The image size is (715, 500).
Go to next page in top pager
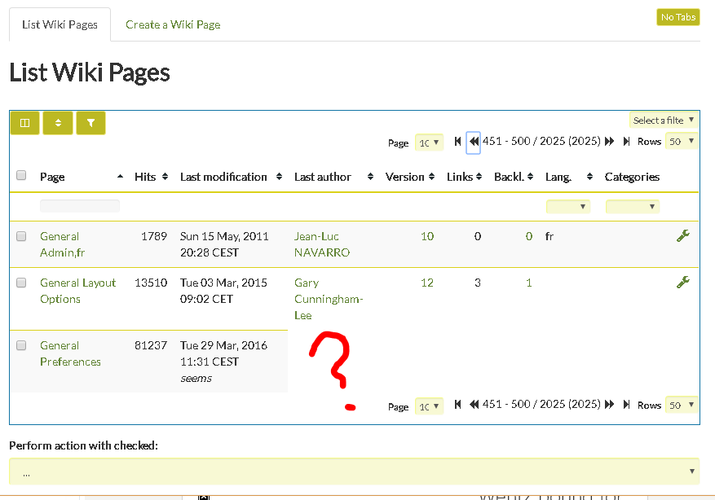[x=609, y=142]
